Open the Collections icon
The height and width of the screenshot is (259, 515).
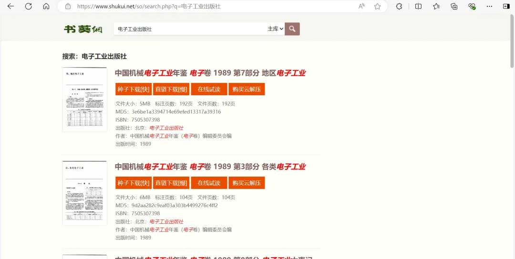pyautogui.click(x=454, y=6)
